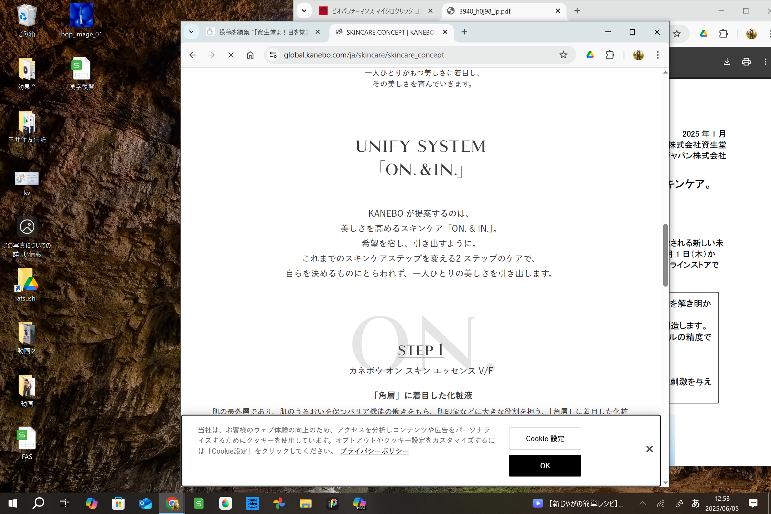
Task: Bookmark the KANEBO page with star icon
Action: 563,55
